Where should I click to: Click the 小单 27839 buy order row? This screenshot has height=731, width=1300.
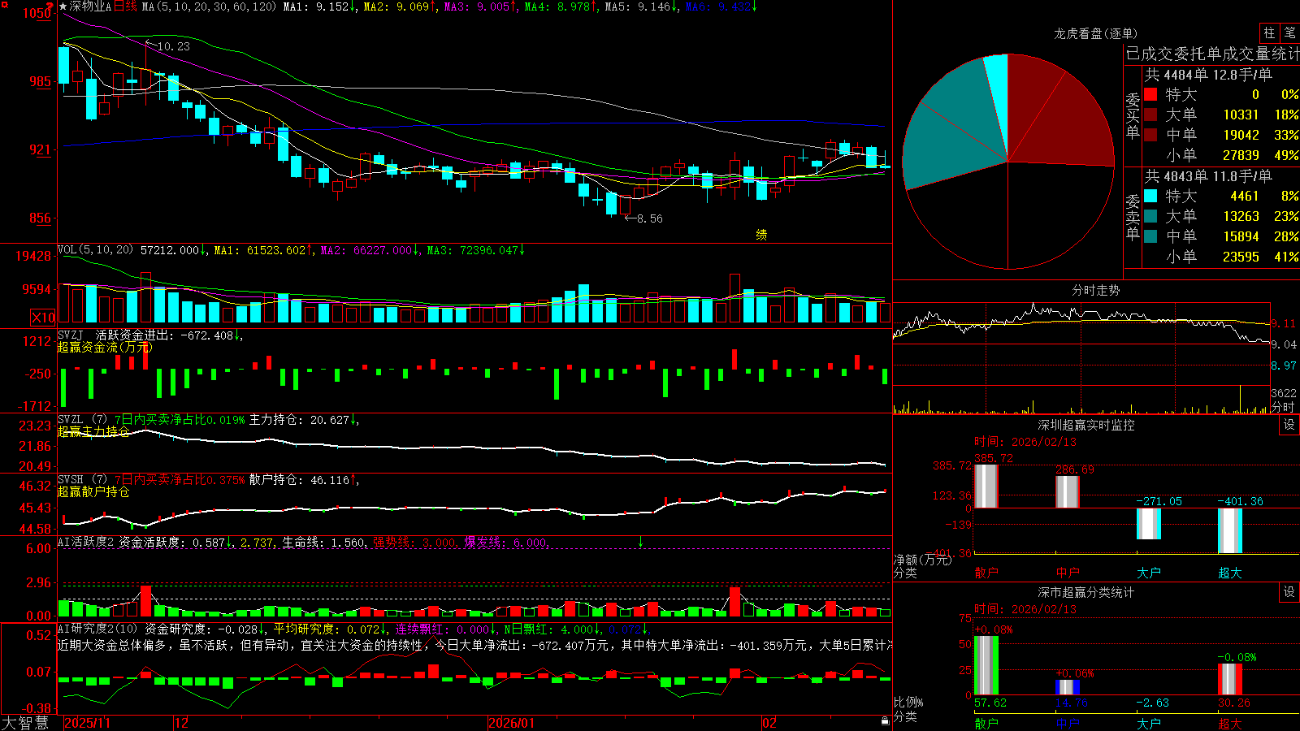[1222, 155]
